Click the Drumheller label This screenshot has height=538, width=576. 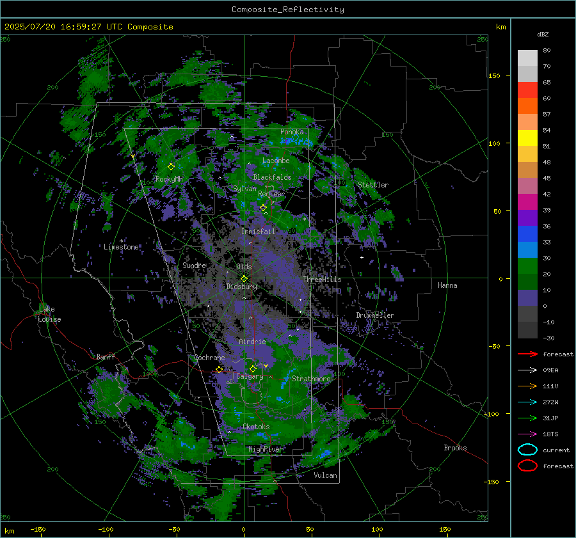(375, 315)
